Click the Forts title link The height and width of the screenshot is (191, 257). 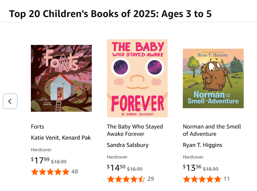(37, 127)
